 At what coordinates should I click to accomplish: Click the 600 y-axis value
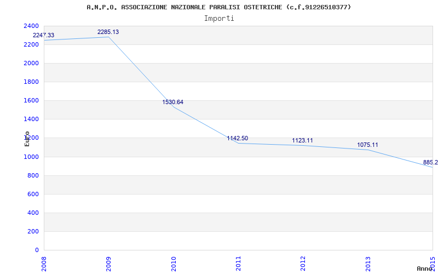(33, 194)
